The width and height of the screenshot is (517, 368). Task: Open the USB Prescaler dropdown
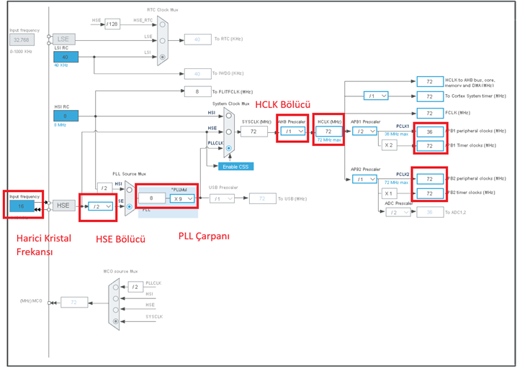point(222,198)
